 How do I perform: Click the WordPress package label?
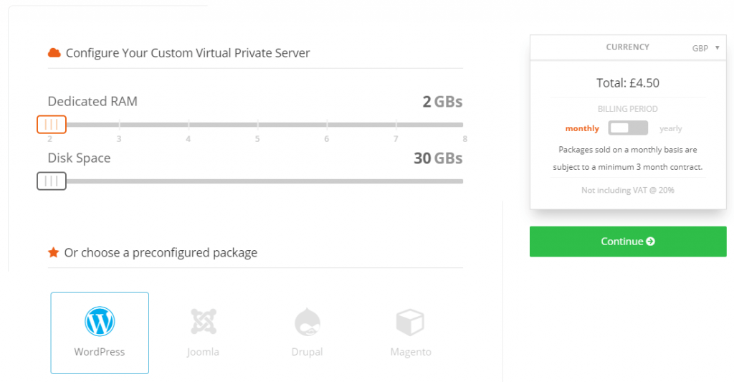100,352
